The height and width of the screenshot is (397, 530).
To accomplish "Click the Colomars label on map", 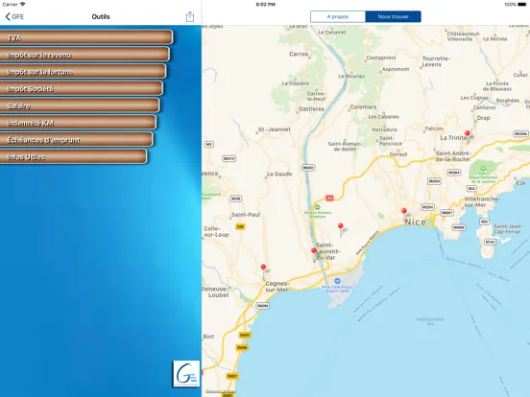I will (363, 107).
